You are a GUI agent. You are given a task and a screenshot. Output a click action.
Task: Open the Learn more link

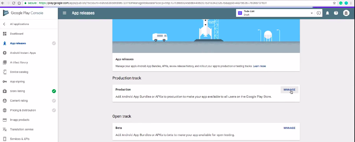click(x=259, y=66)
